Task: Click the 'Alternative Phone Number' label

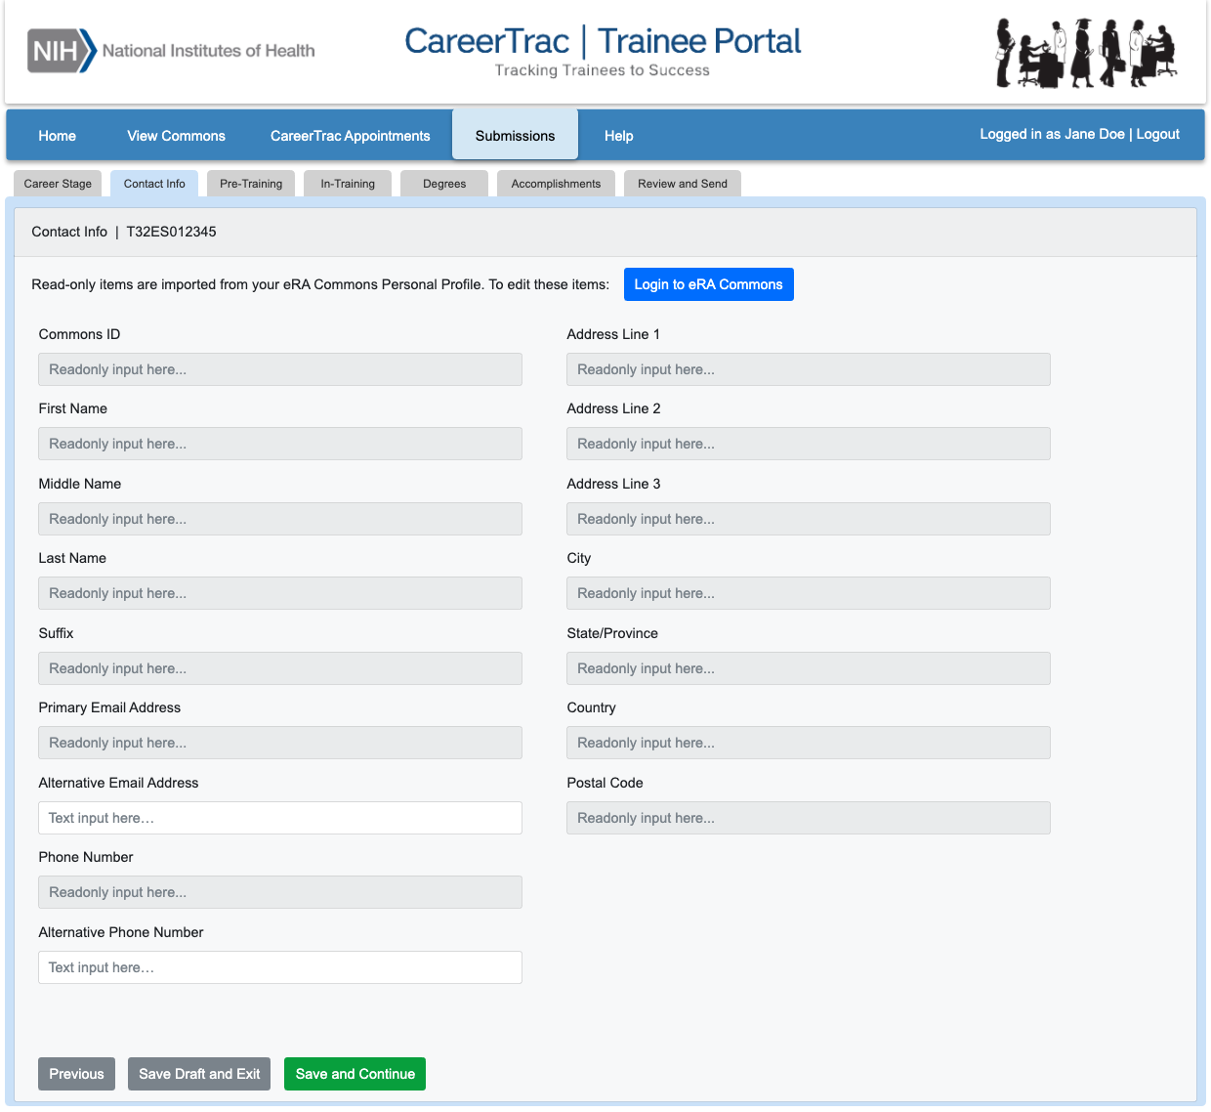Action: coord(121,932)
